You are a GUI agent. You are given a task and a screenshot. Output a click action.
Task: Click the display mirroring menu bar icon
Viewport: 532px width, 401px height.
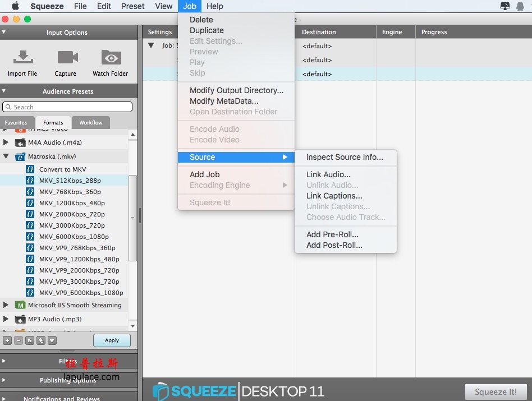[505, 6]
